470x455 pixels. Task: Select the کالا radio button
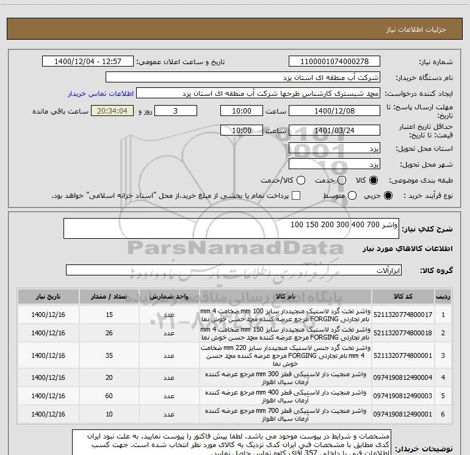pos(374,180)
